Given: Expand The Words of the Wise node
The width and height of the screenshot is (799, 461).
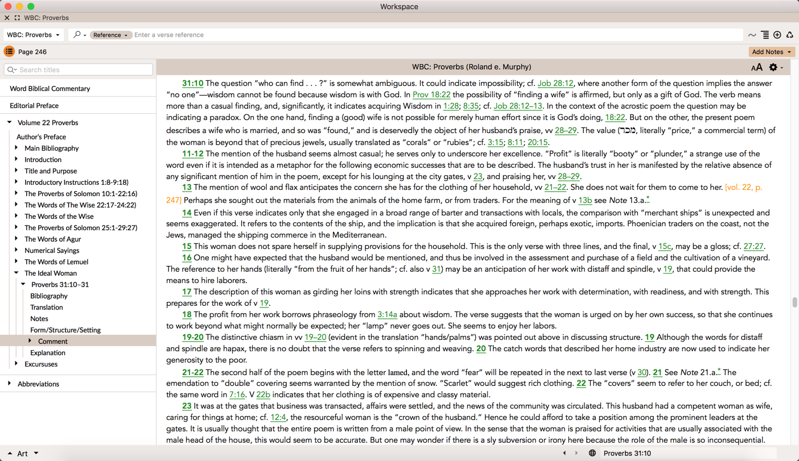Looking at the screenshot, I should [x=17, y=216].
